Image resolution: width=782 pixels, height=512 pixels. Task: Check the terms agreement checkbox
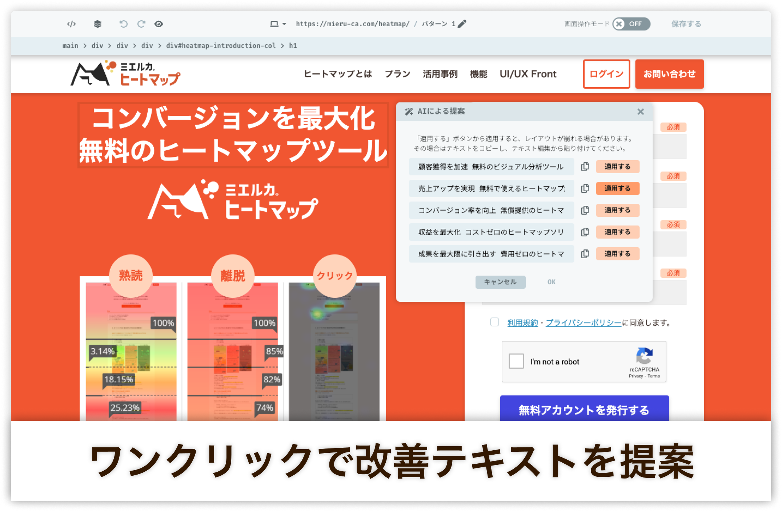pos(494,322)
